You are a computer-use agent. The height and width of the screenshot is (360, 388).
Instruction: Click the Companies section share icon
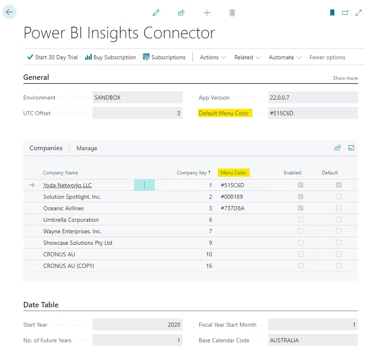pos(338,148)
